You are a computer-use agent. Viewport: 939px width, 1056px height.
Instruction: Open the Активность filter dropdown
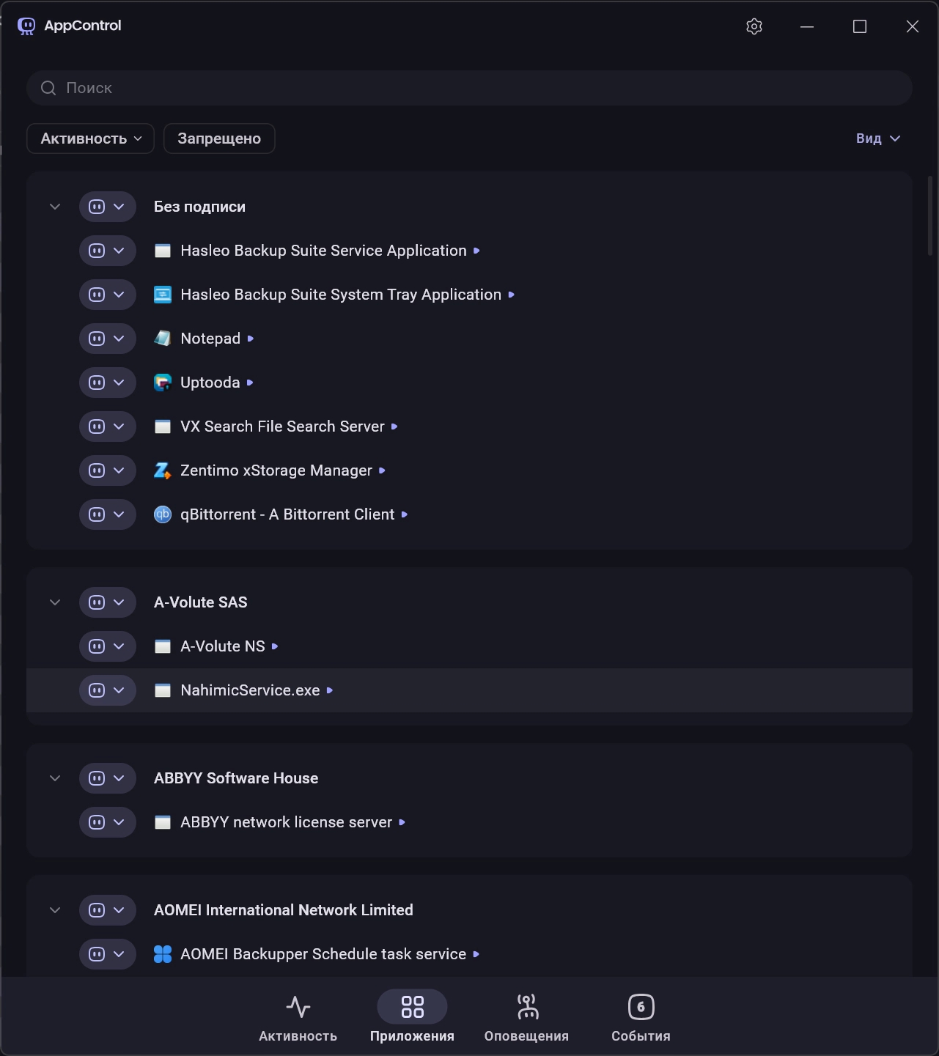pos(90,139)
